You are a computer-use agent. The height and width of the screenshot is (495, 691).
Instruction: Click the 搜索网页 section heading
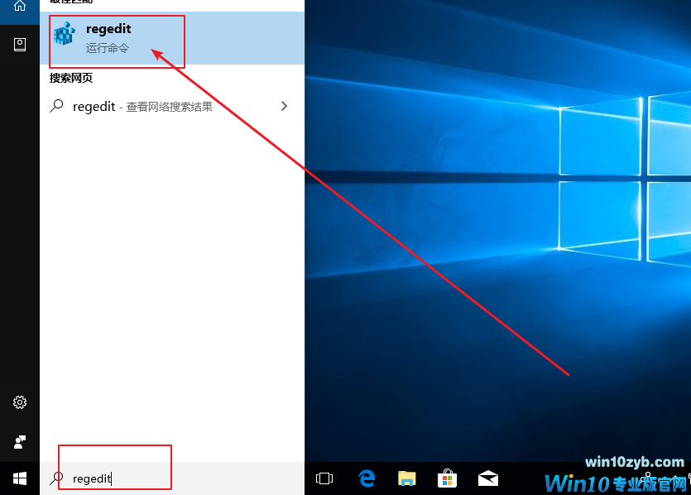point(71,78)
